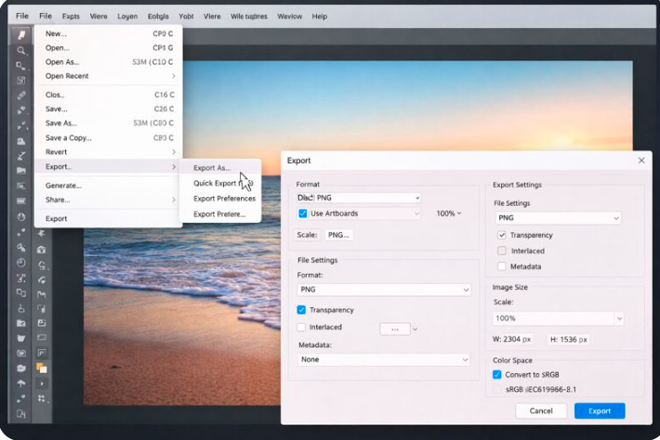Select the highlighted top tool in toolbar
This screenshot has height=440, width=660.
[x=21, y=35]
